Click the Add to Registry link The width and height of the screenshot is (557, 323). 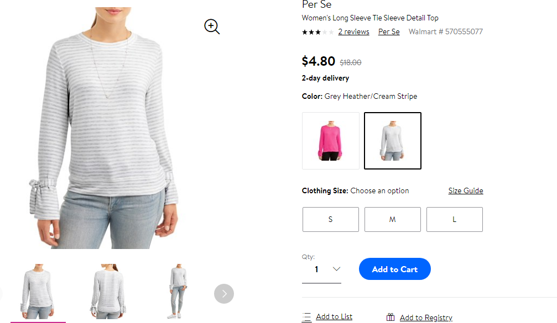coord(426,317)
